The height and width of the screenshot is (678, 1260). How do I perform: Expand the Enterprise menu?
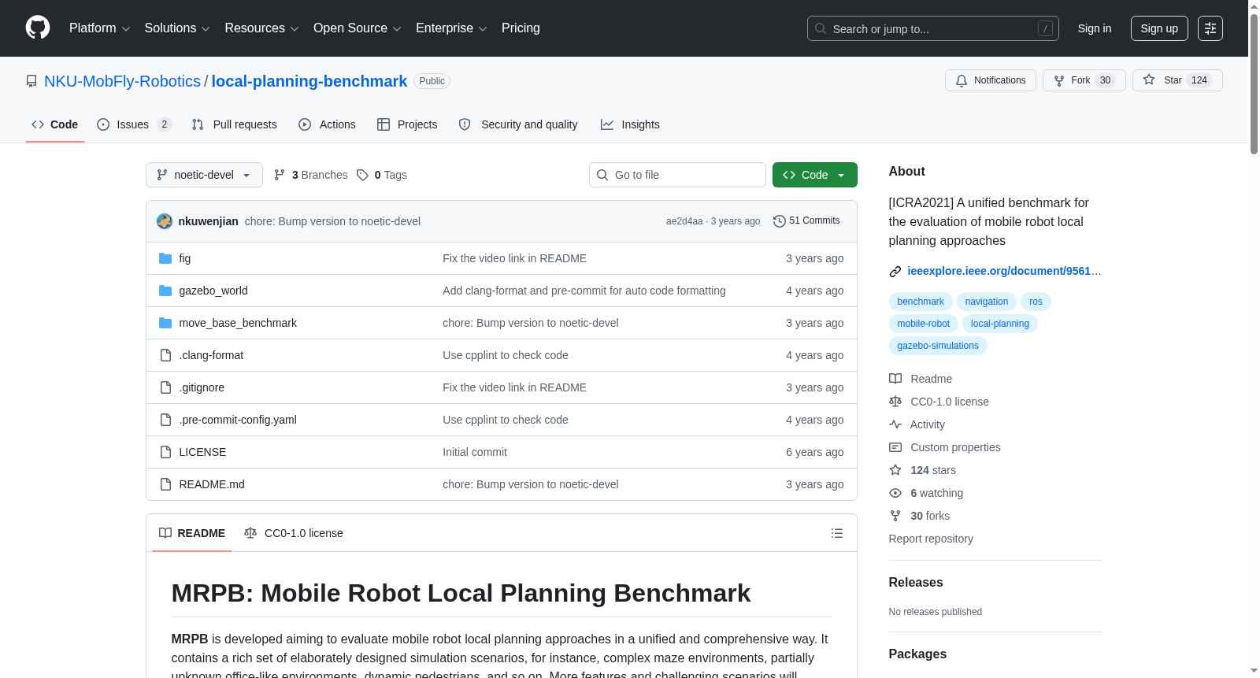(451, 28)
